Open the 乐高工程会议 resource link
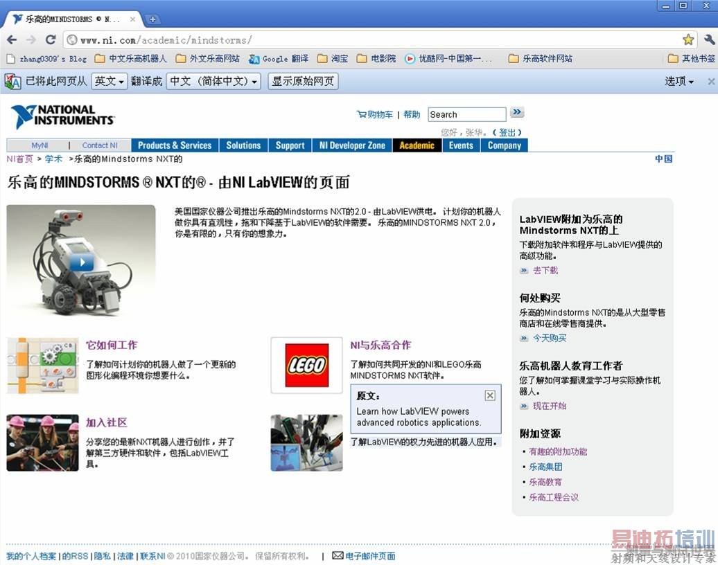The height and width of the screenshot is (565, 718). 554,497
